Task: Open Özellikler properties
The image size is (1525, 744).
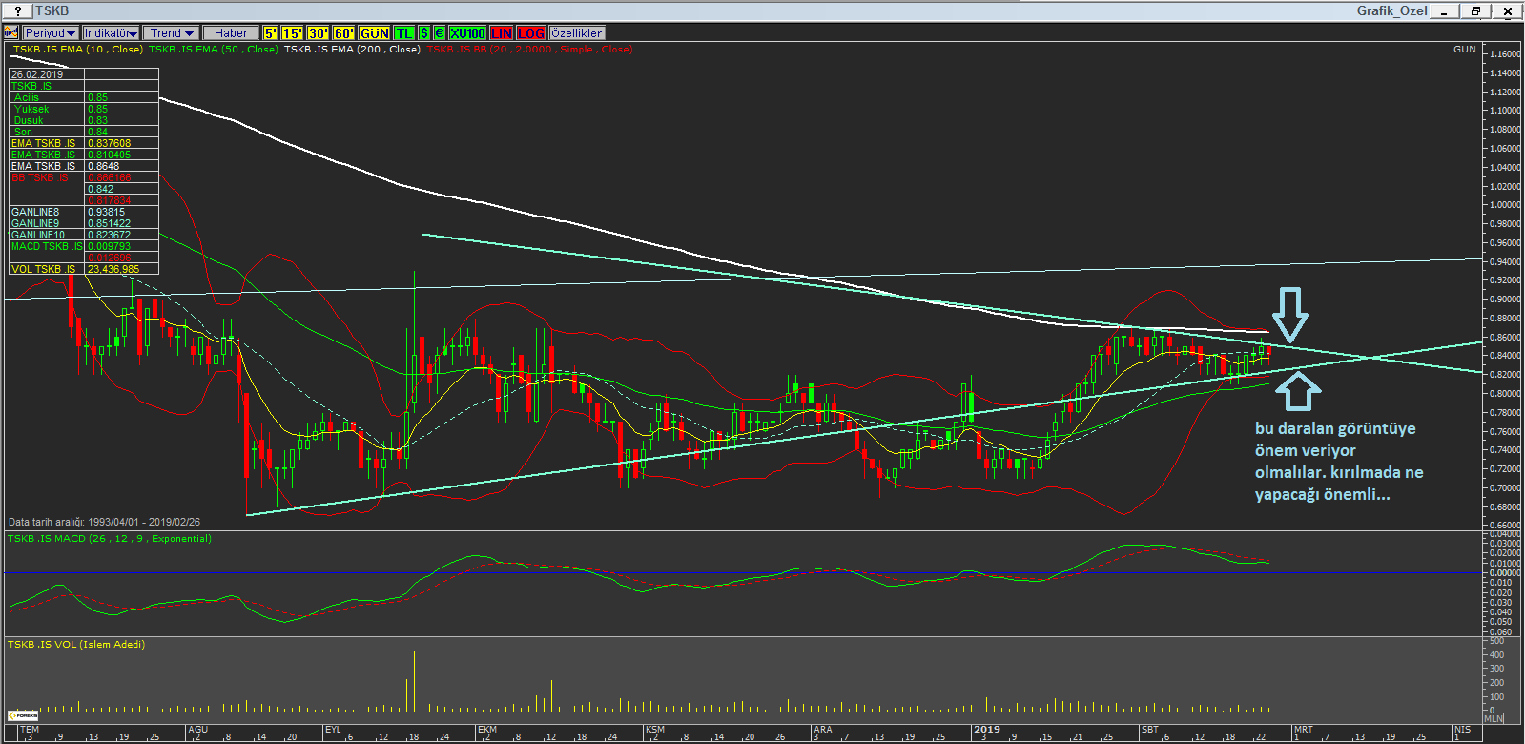Action: pyautogui.click(x=576, y=32)
